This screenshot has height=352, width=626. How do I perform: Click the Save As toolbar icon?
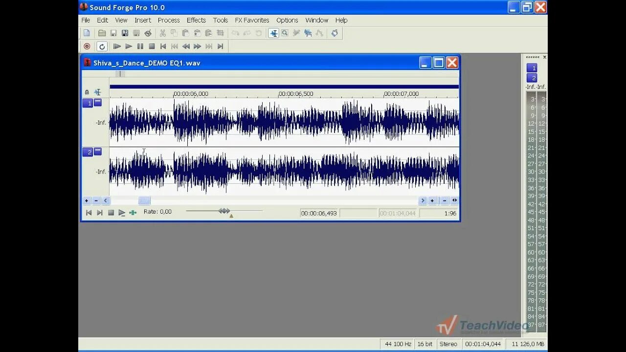tap(125, 33)
